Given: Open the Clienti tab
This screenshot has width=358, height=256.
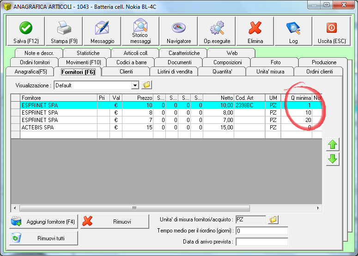Looking at the screenshot, I should point(126,72).
